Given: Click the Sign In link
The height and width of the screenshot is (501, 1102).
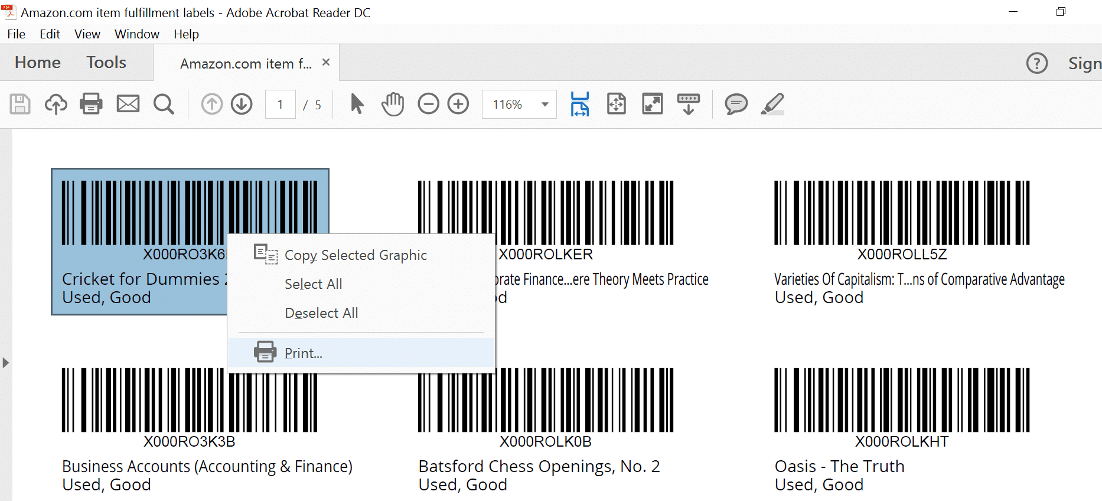Looking at the screenshot, I should pos(1084,63).
